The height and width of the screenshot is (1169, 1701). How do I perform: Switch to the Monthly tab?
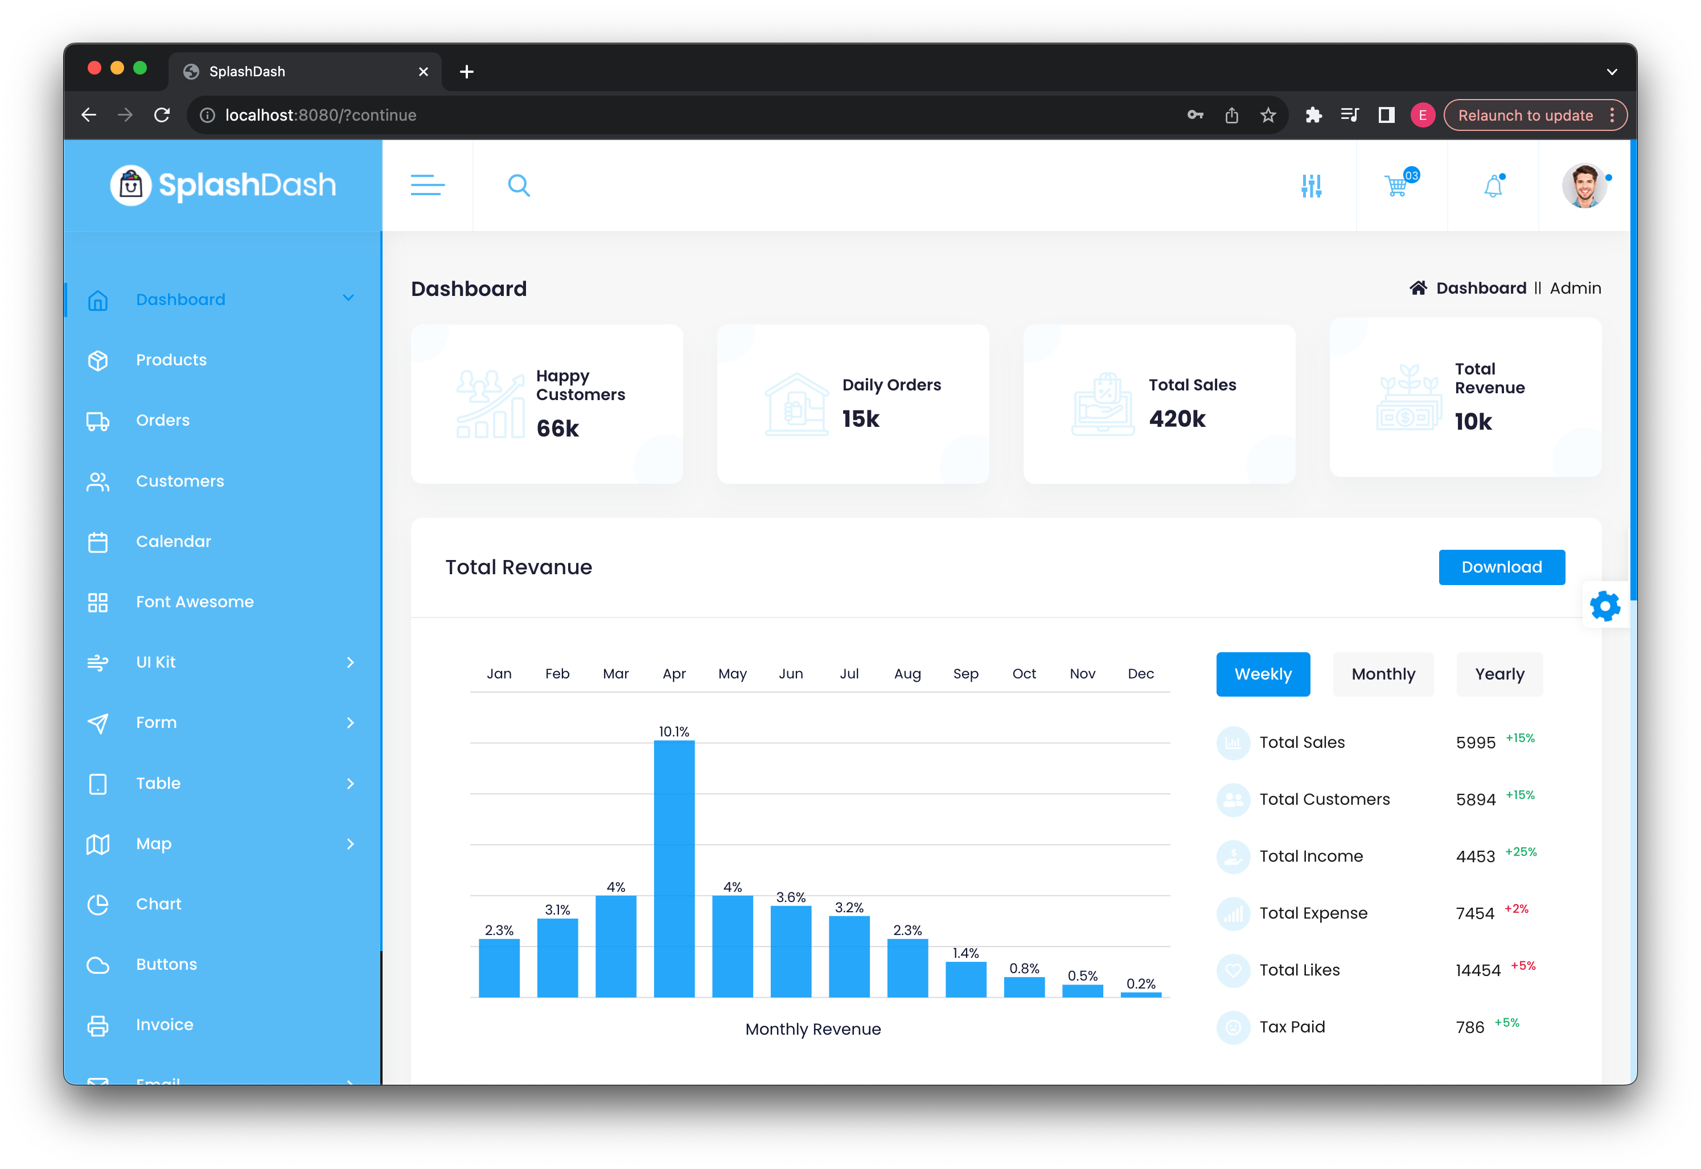tap(1382, 674)
